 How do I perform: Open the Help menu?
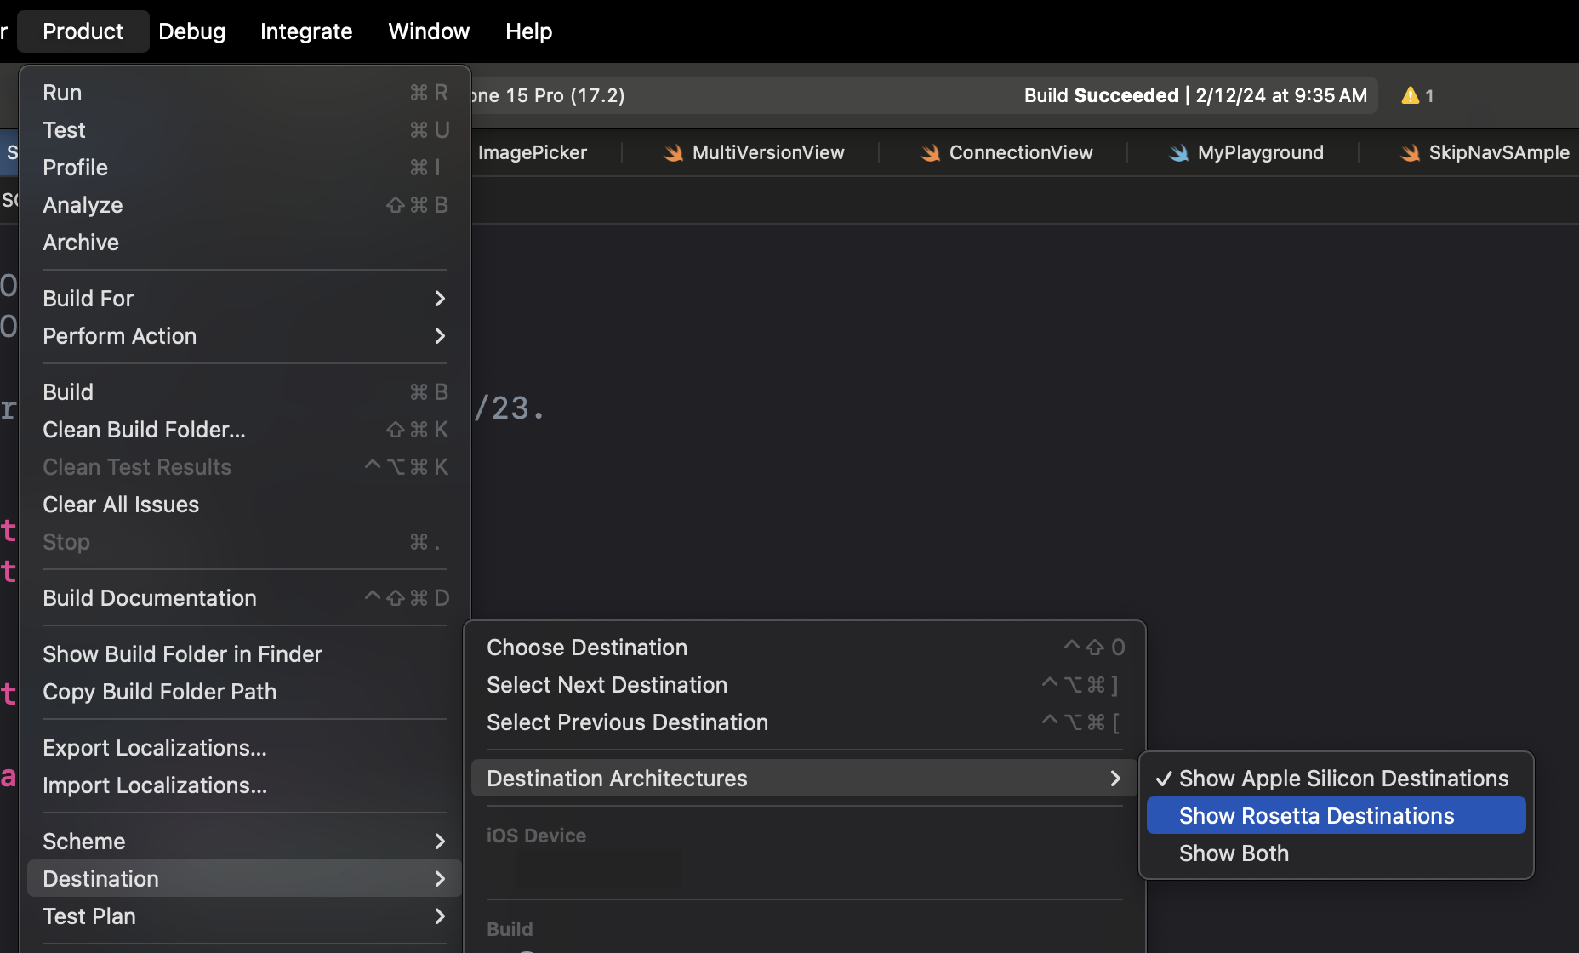tap(529, 31)
